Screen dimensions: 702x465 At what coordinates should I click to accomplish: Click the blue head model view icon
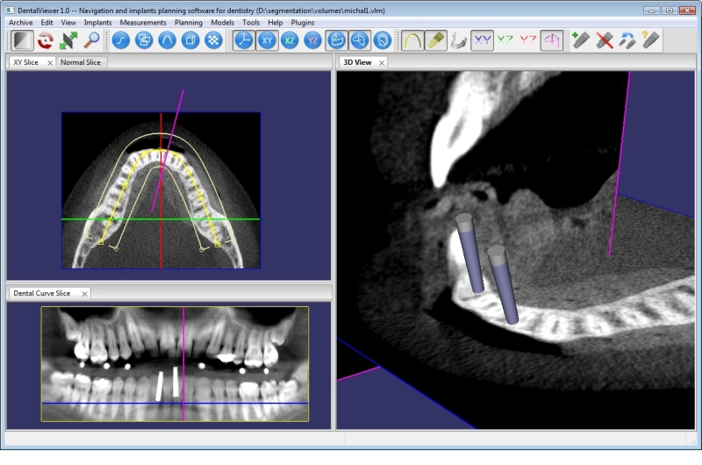click(383, 40)
